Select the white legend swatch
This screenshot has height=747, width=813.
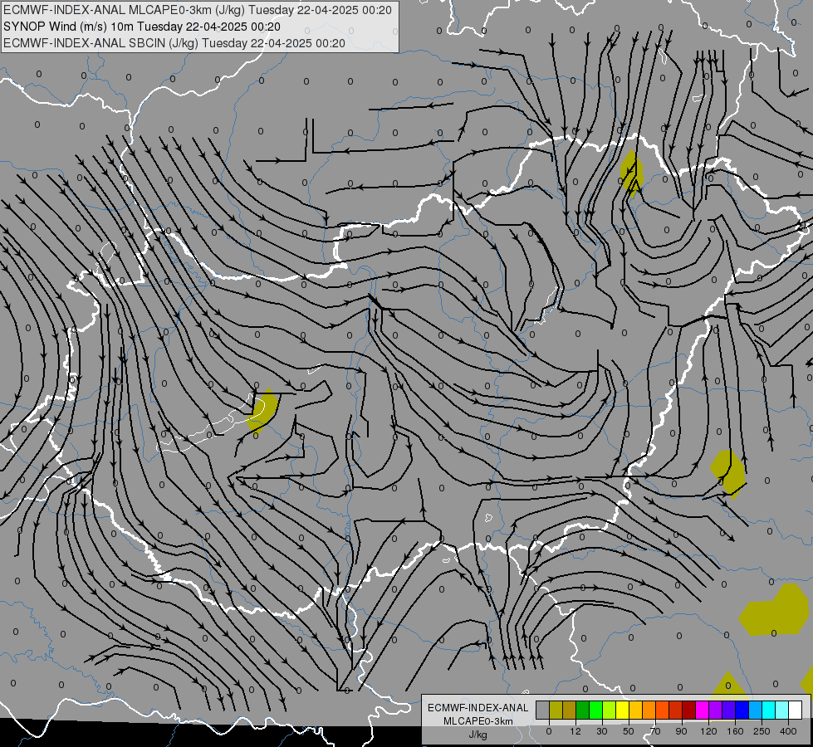pyautogui.click(x=796, y=710)
